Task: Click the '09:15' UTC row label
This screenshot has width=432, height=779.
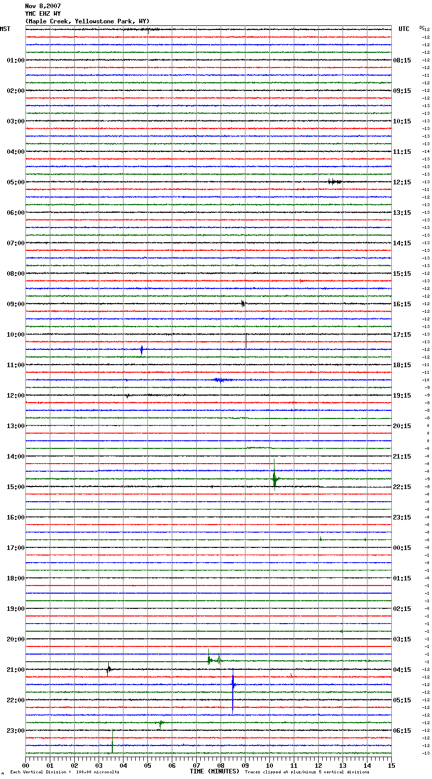Action: tap(402, 91)
